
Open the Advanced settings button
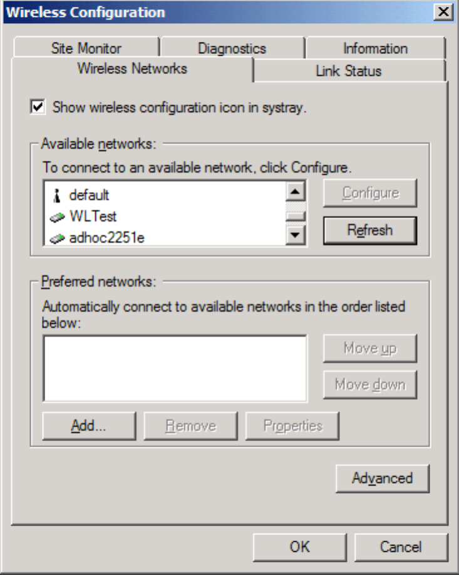[x=382, y=479]
